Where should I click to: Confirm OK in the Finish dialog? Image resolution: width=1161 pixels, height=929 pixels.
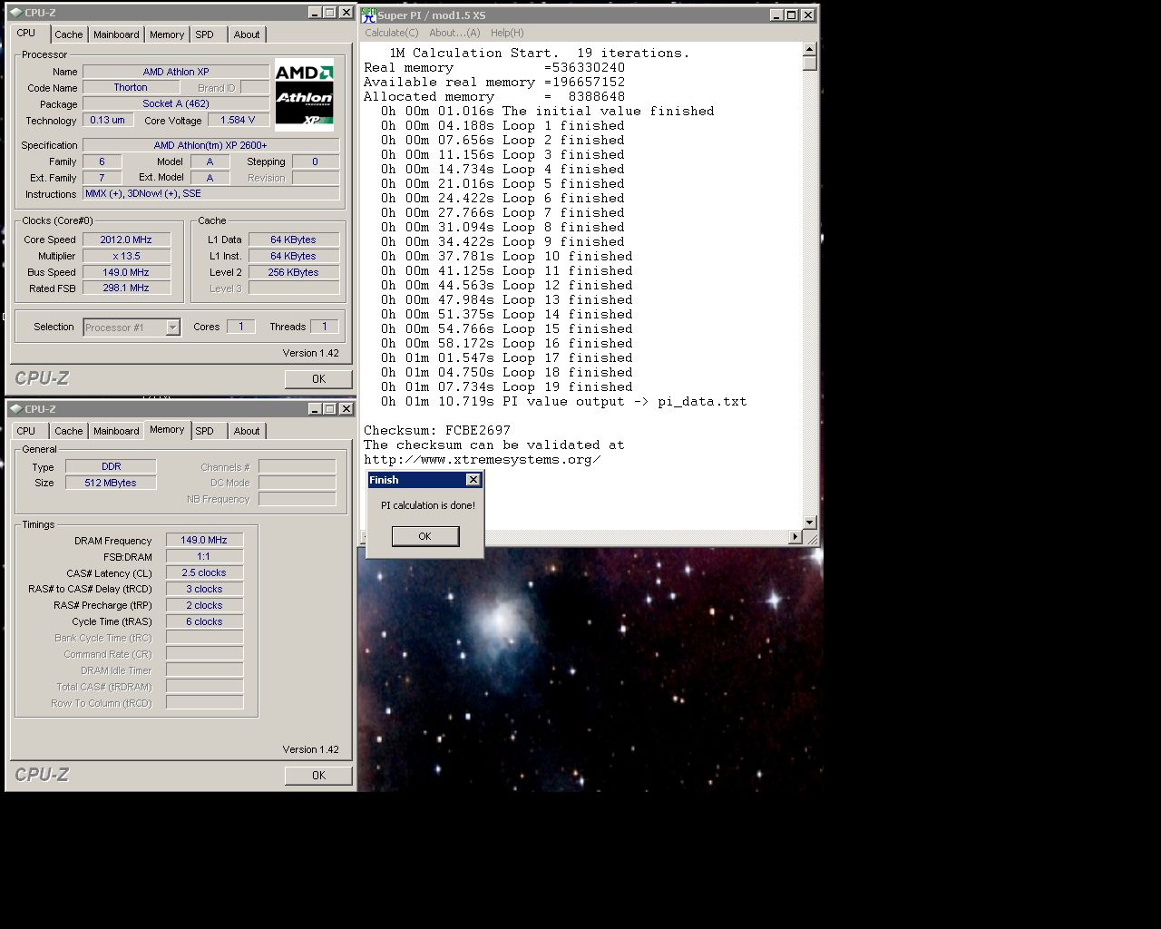[x=424, y=536]
